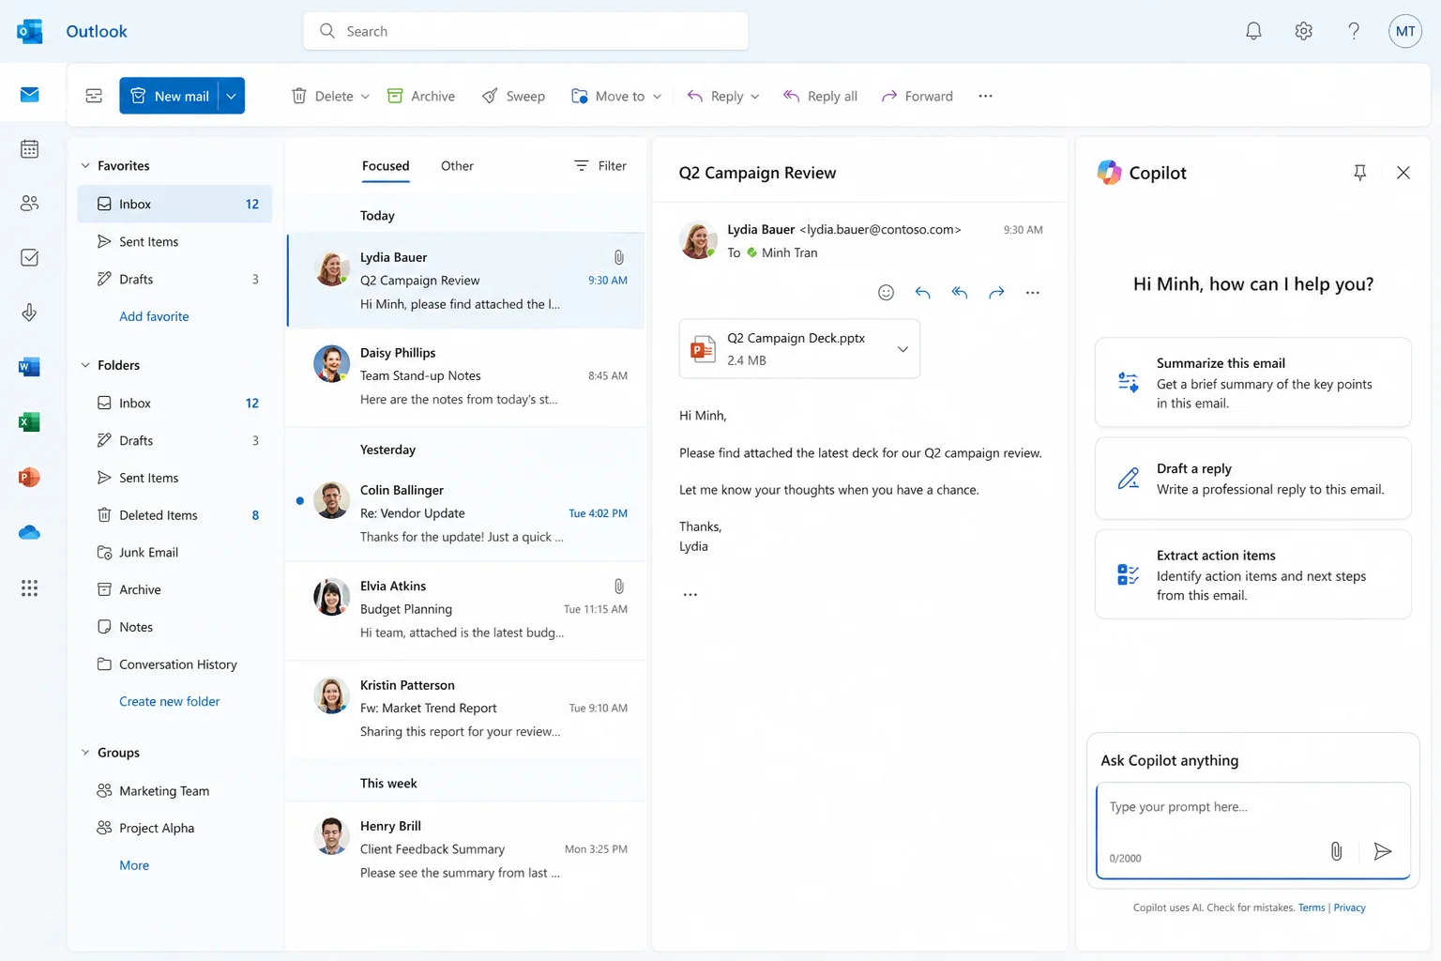Viewport: 1441px width, 961px height.
Task: Open the Settings gear
Action: [1303, 31]
